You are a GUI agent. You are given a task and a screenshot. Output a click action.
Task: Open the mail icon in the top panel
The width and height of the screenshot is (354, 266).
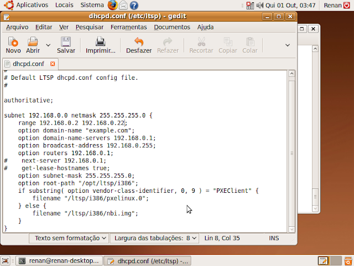123,5
